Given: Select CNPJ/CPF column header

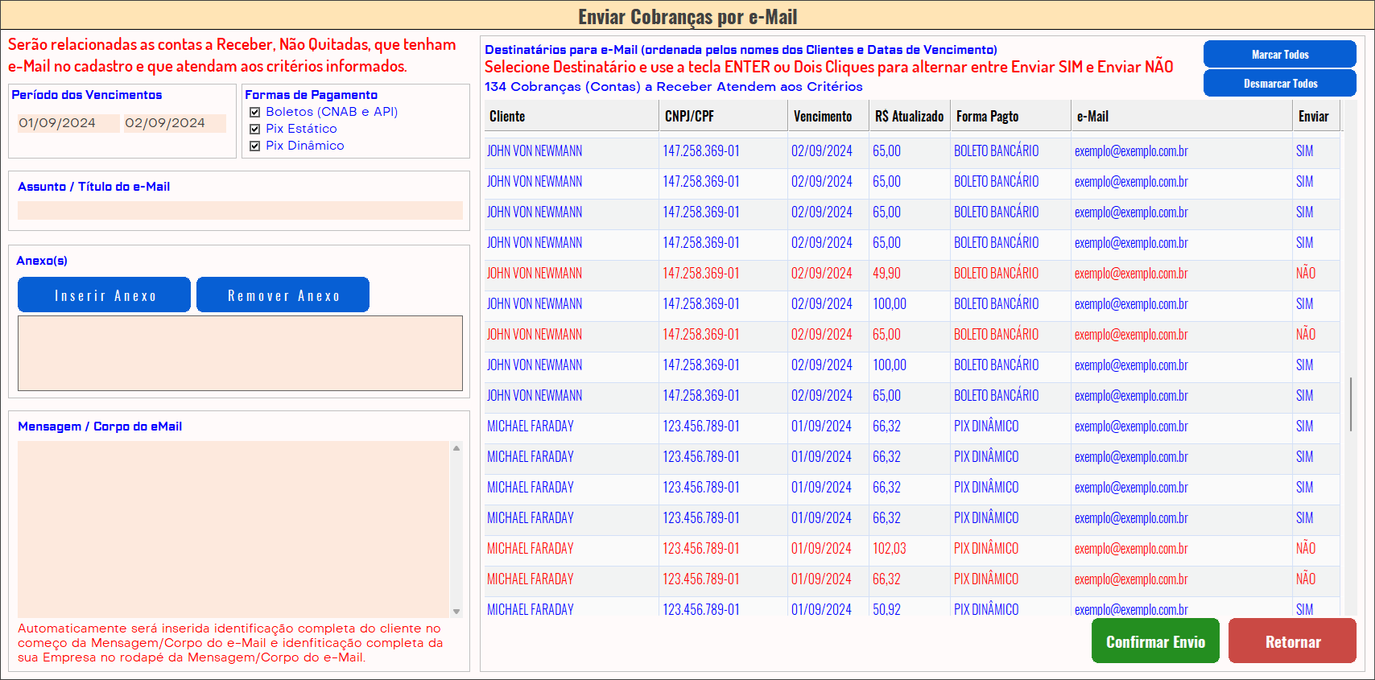Looking at the screenshot, I should (x=723, y=116).
